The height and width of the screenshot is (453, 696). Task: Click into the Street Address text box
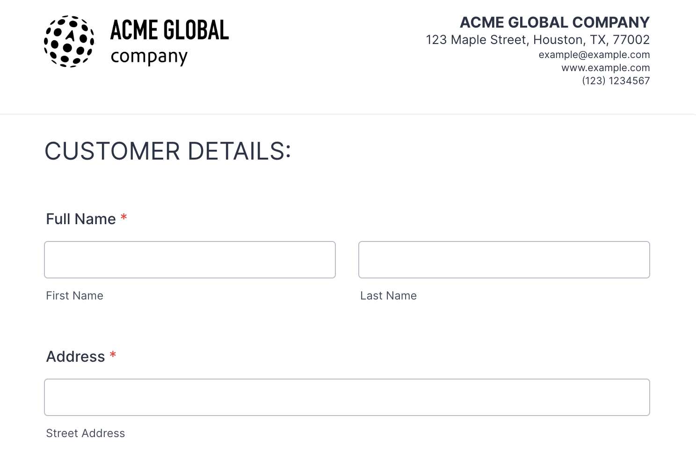pyautogui.click(x=347, y=397)
